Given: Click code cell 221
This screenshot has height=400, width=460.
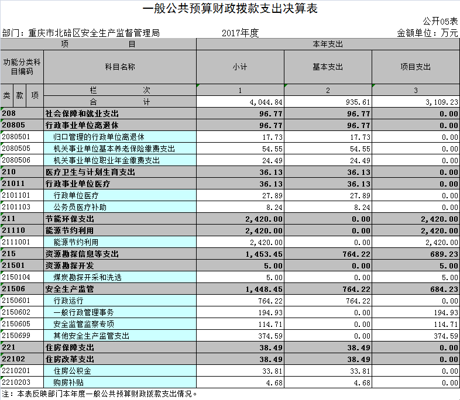Looking at the screenshot, I should pos(22,347).
